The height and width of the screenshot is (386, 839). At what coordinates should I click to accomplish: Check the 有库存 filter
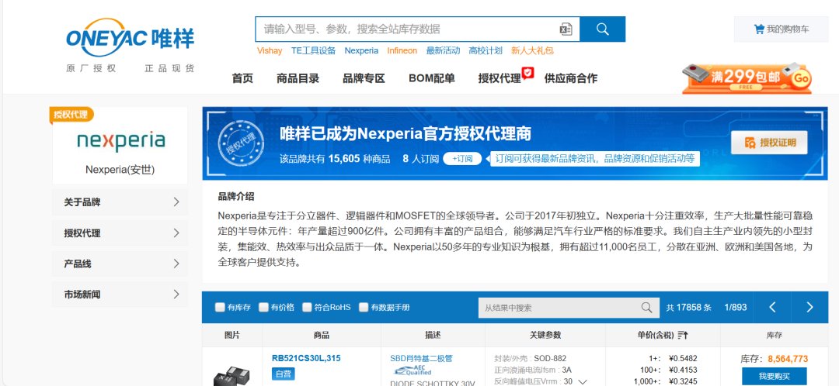pos(220,308)
